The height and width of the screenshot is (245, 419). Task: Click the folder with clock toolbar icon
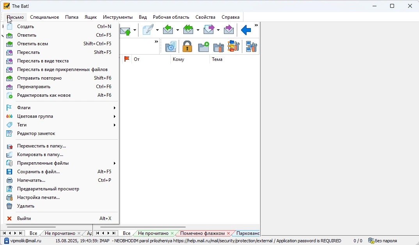pos(171,46)
